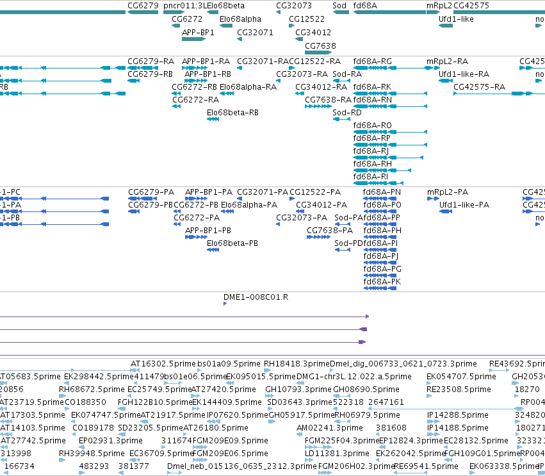Select EST AT16302.5prime
Screen dimensions: 545x476
point(163,364)
